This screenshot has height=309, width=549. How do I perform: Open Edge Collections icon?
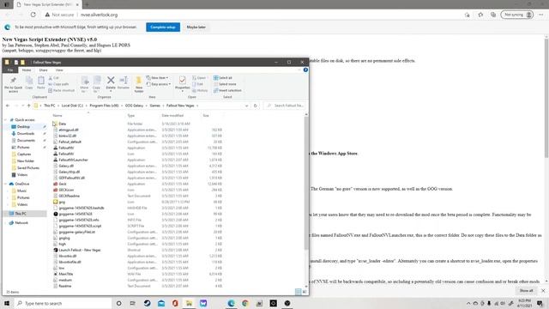[x=493, y=15]
